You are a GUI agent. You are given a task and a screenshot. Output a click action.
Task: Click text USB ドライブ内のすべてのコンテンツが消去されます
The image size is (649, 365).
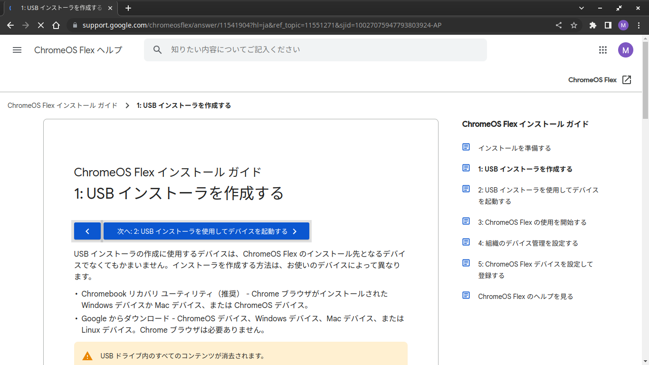tap(182, 356)
